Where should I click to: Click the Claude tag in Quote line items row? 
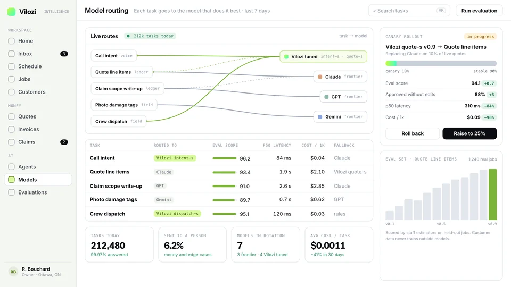[x=163, y=172]
